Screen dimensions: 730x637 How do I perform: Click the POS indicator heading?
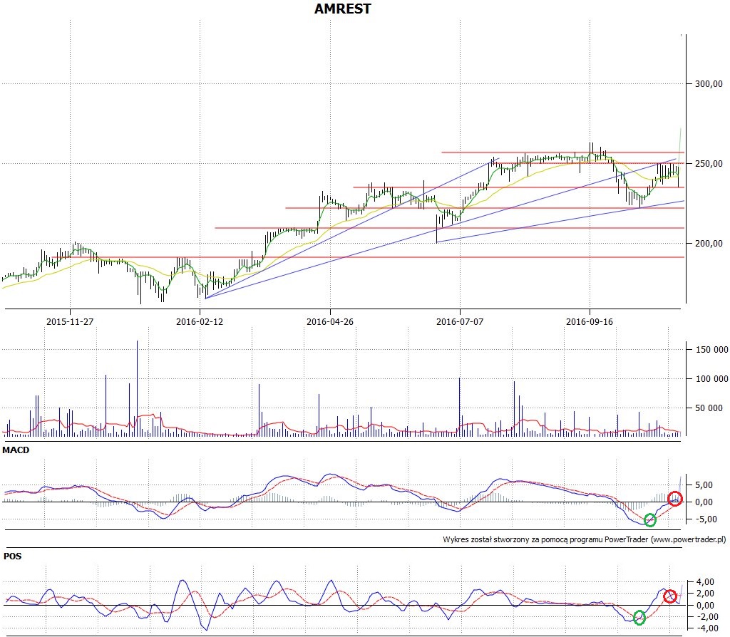(x=12, y=556)
